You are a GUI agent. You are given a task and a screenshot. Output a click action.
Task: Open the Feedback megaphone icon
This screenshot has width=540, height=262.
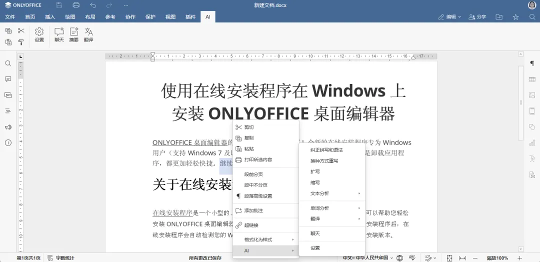coord(8,127)
